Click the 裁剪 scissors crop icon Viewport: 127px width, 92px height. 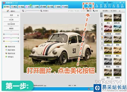(105, 6)
